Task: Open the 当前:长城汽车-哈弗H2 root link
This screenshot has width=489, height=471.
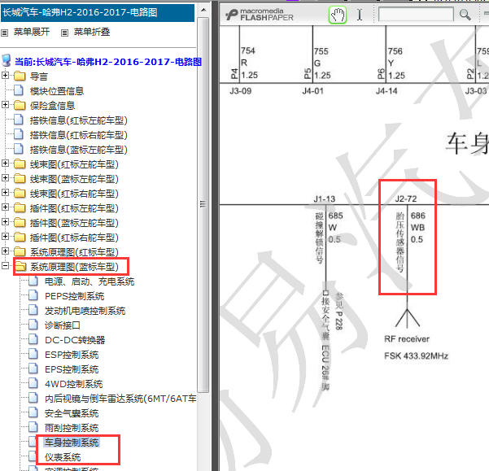Action: (x=108, y=62)
